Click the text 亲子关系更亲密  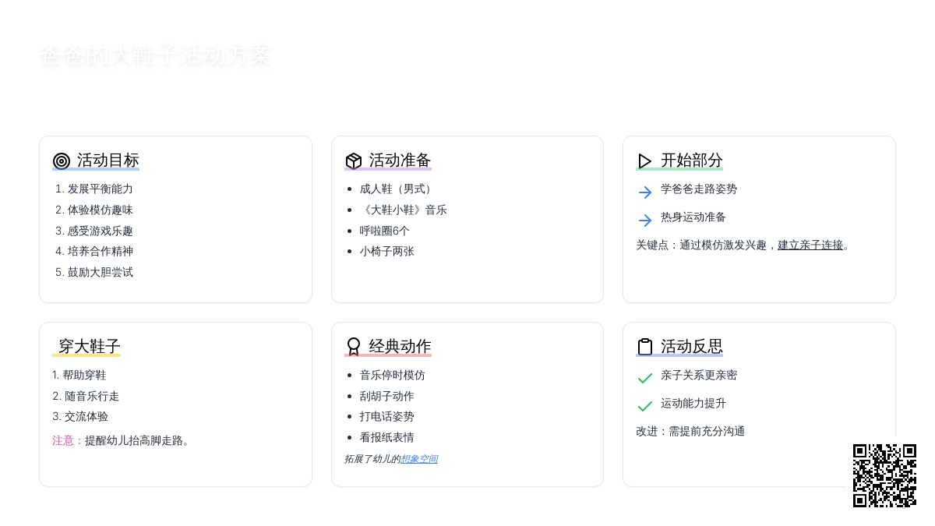(x=699, y=376)
